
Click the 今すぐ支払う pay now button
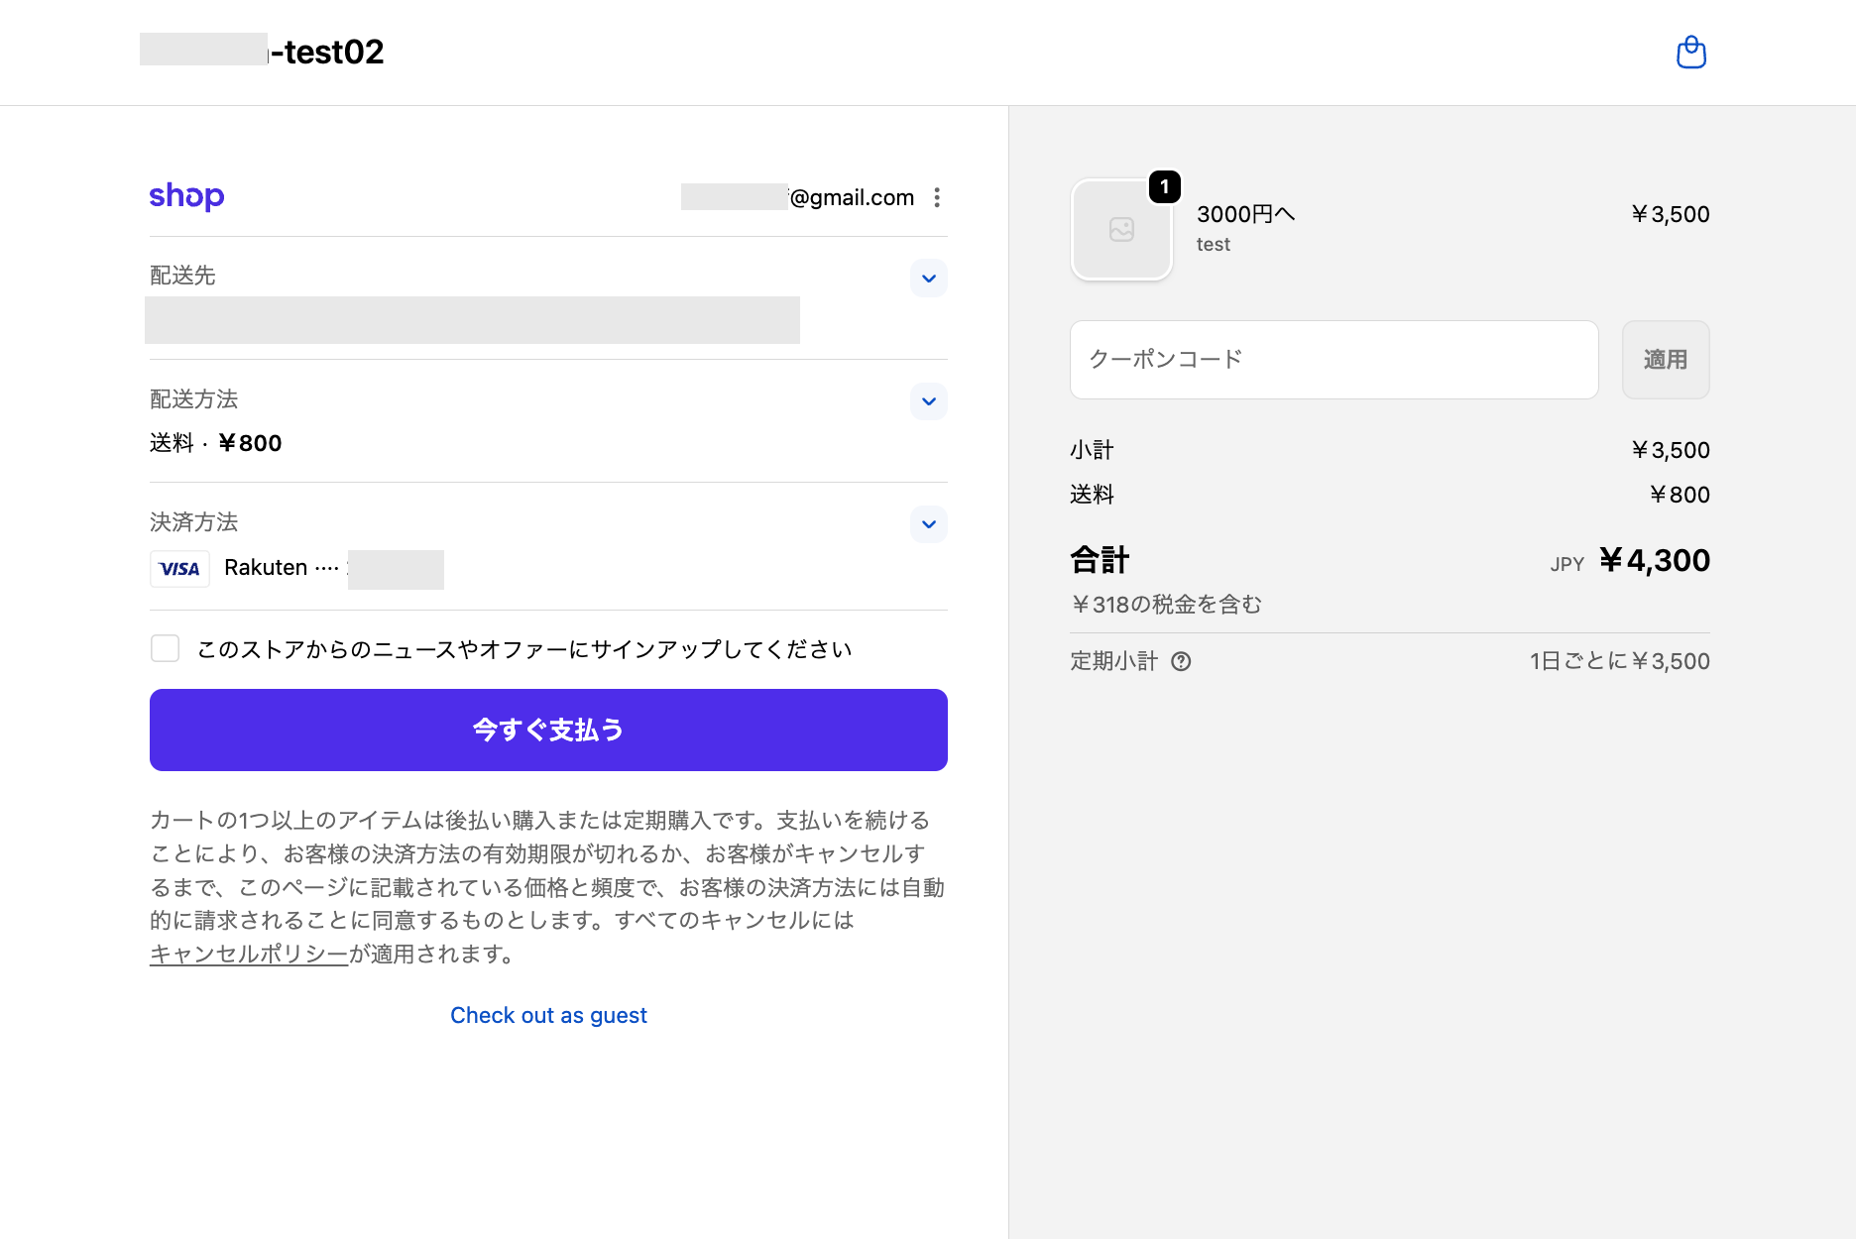548,730
